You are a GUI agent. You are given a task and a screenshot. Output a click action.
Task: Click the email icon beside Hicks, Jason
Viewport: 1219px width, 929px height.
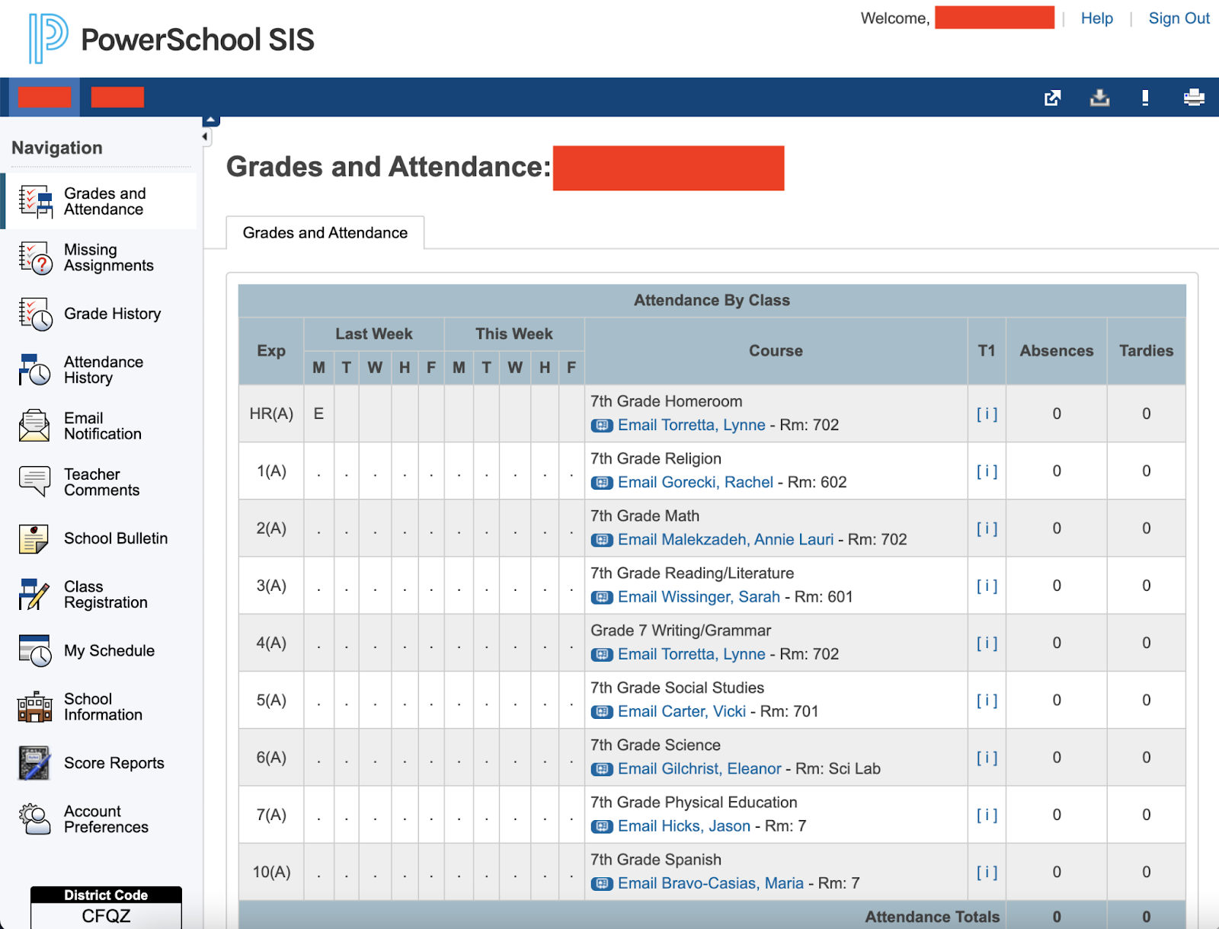click(602, 827)
